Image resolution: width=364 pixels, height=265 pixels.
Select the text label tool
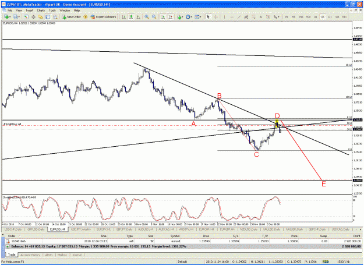(268, 17)
